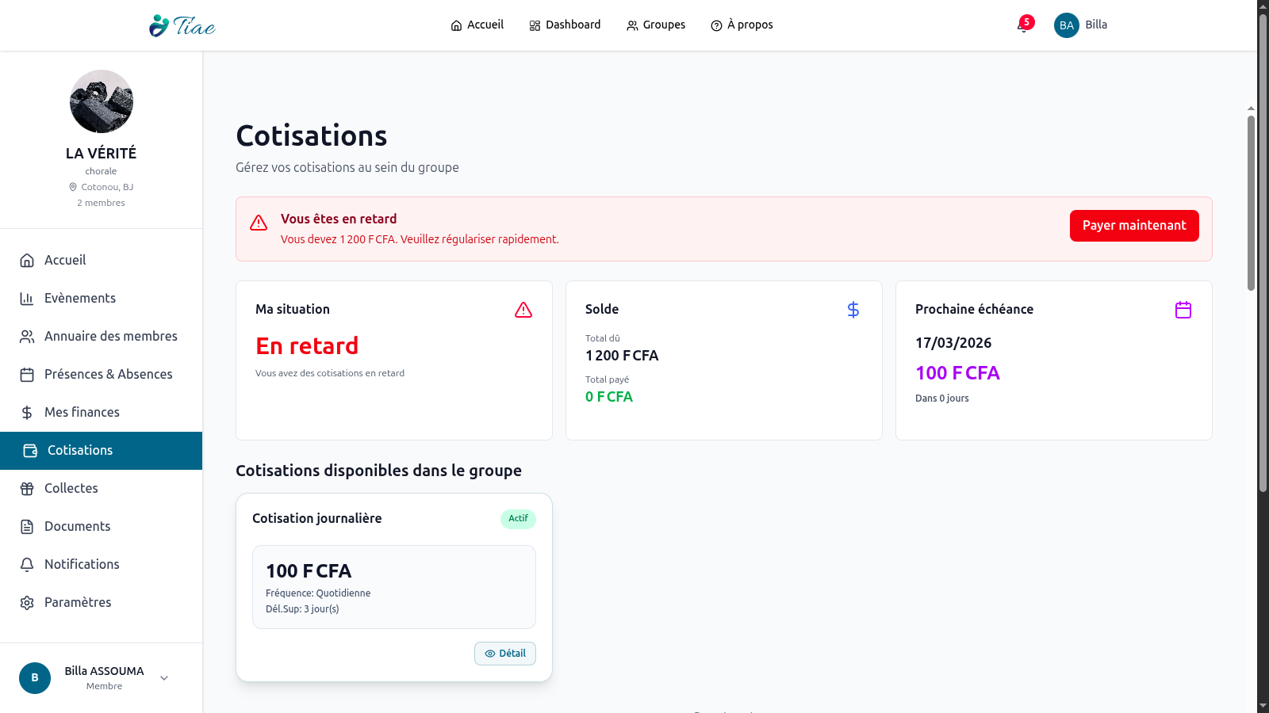The width and height of the screenshot is (1269, 713).
Task: Click the Tiae logo
Action: 182,25
